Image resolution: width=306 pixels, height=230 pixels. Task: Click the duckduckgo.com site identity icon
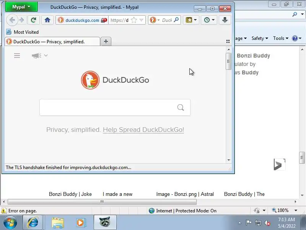[61, 20]
